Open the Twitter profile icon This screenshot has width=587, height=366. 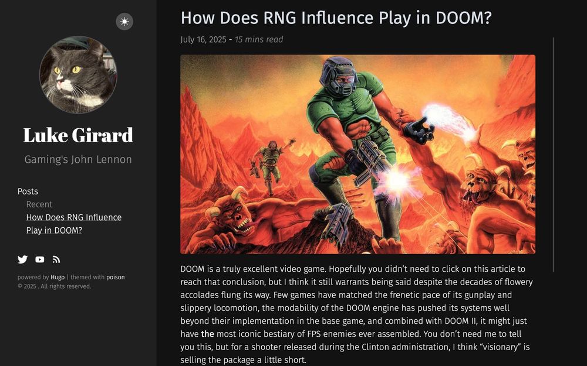click(x=22, y=259)
